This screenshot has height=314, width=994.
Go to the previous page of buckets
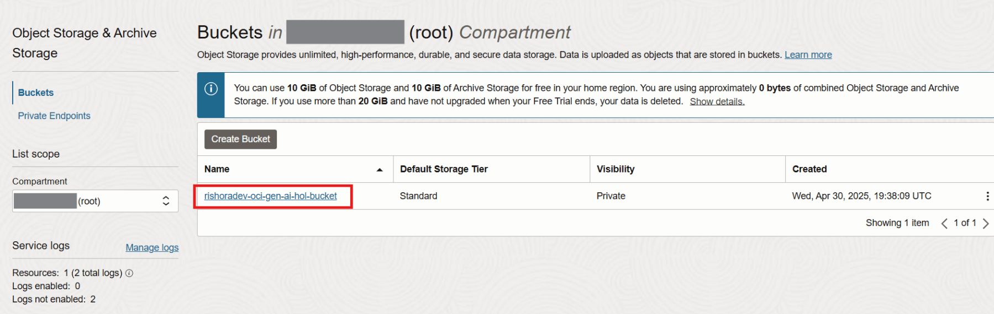(x=944, y=223)
